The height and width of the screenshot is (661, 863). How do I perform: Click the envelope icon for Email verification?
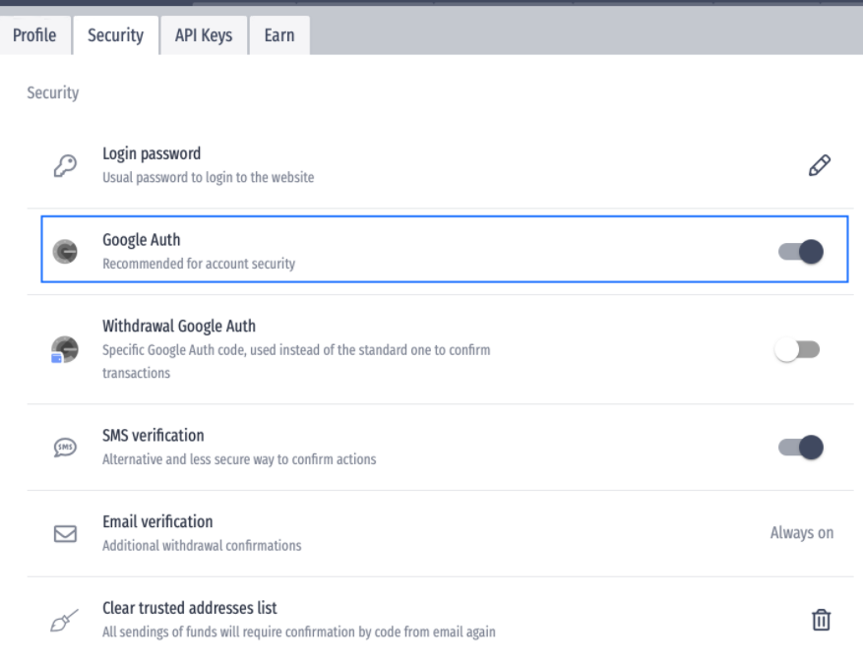click(65, 533)
